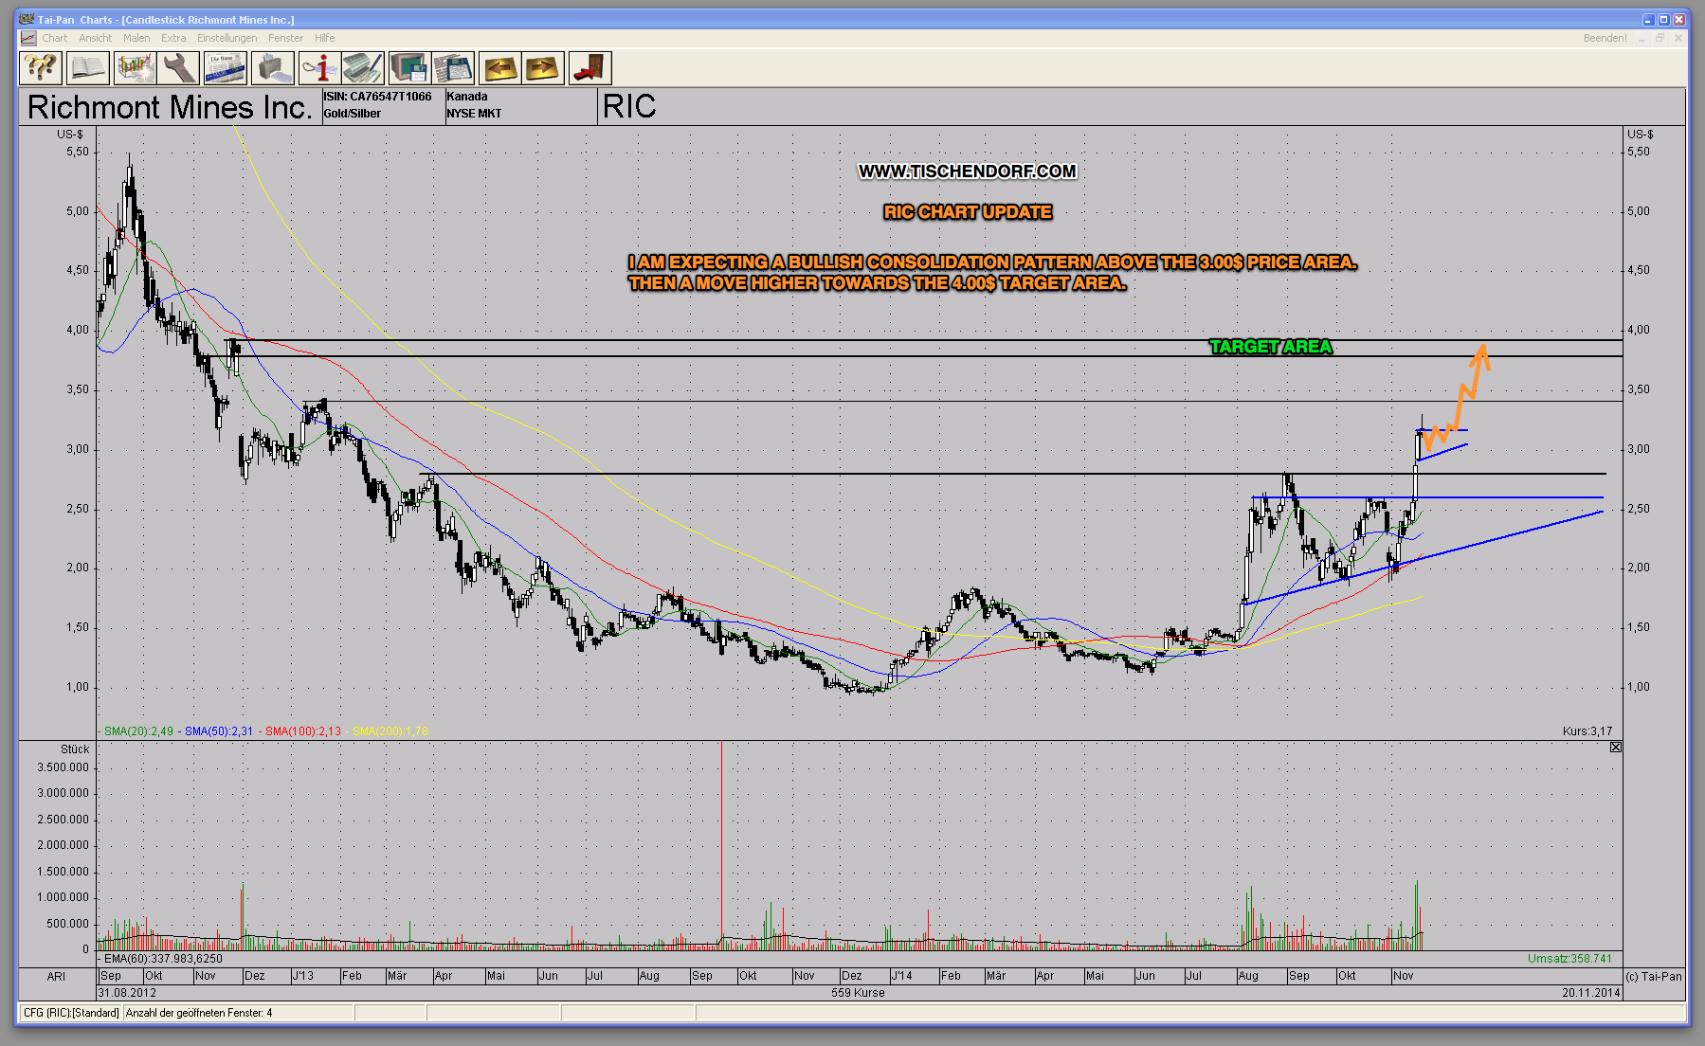Click the document with floppy disk icon

pyautogui.click(x=453, y=68)
